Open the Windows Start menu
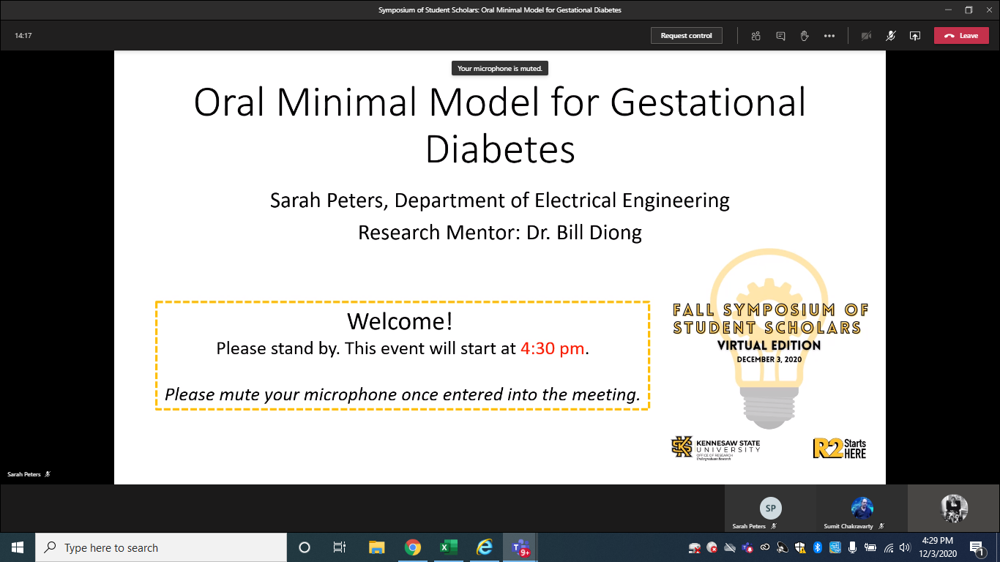The height and width of the screenshot is (562, 1000). 18,547
